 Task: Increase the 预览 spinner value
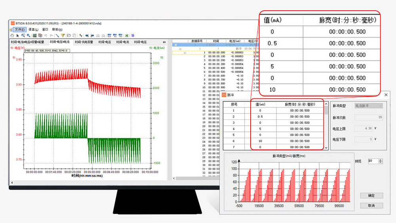[381, 160]
